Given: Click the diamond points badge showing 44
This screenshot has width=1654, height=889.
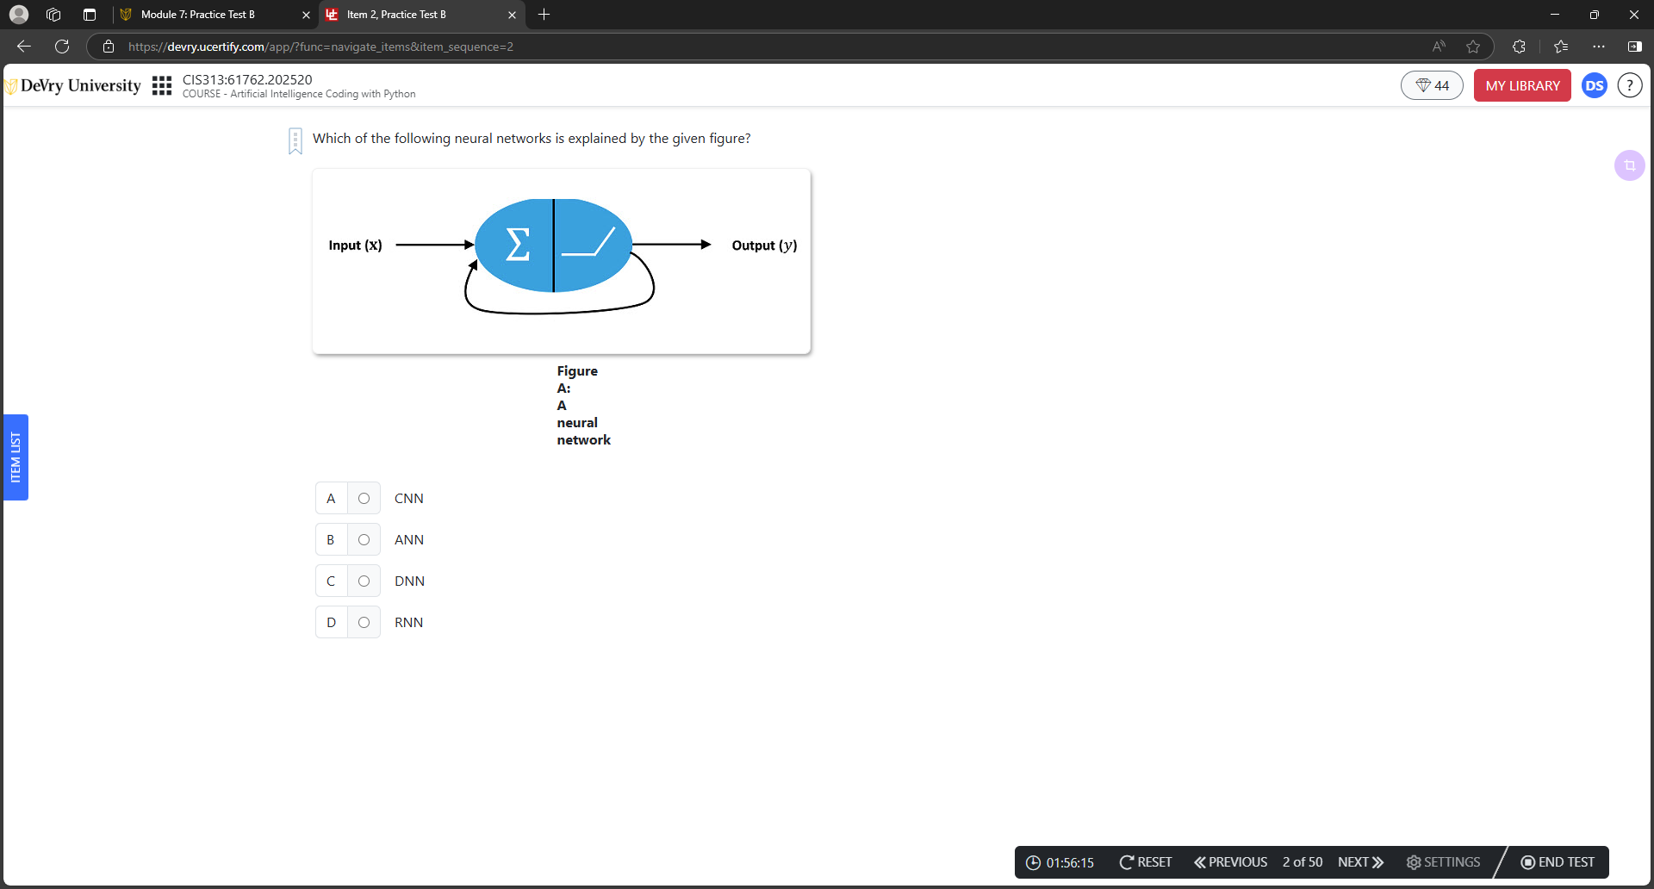Looking at the screenshot, I should (x=1432, y=85).
